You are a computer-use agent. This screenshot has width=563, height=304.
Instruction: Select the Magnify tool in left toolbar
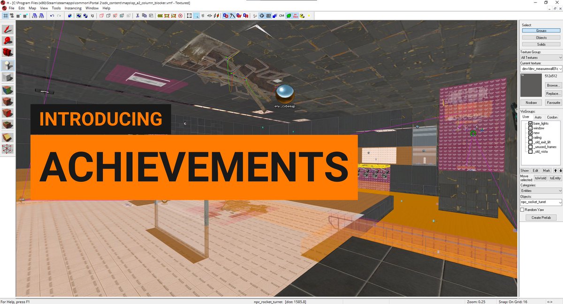point(7,41)
